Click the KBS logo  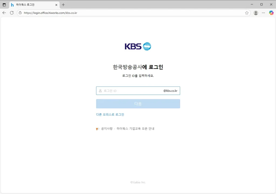click(x=138, y=46)
